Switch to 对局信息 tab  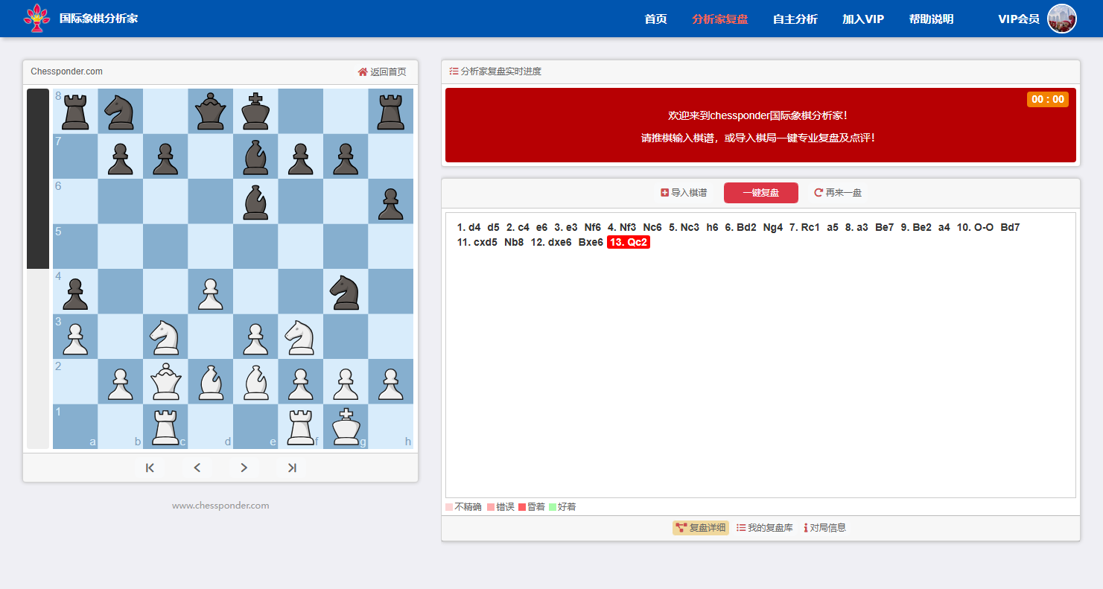tap(825, 528)
